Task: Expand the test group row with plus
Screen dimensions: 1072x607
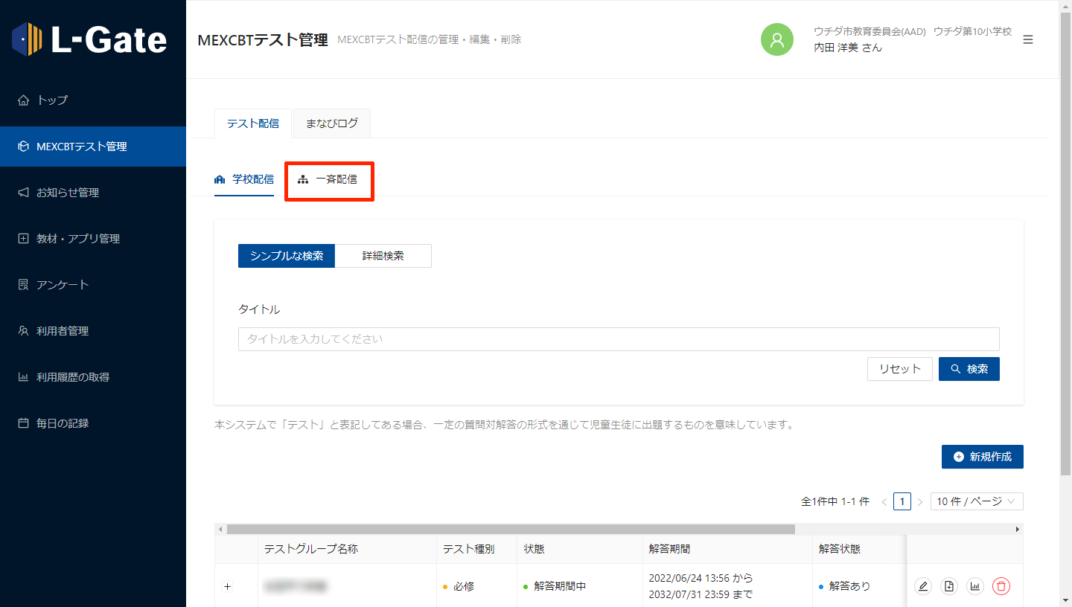Action: 228,586
